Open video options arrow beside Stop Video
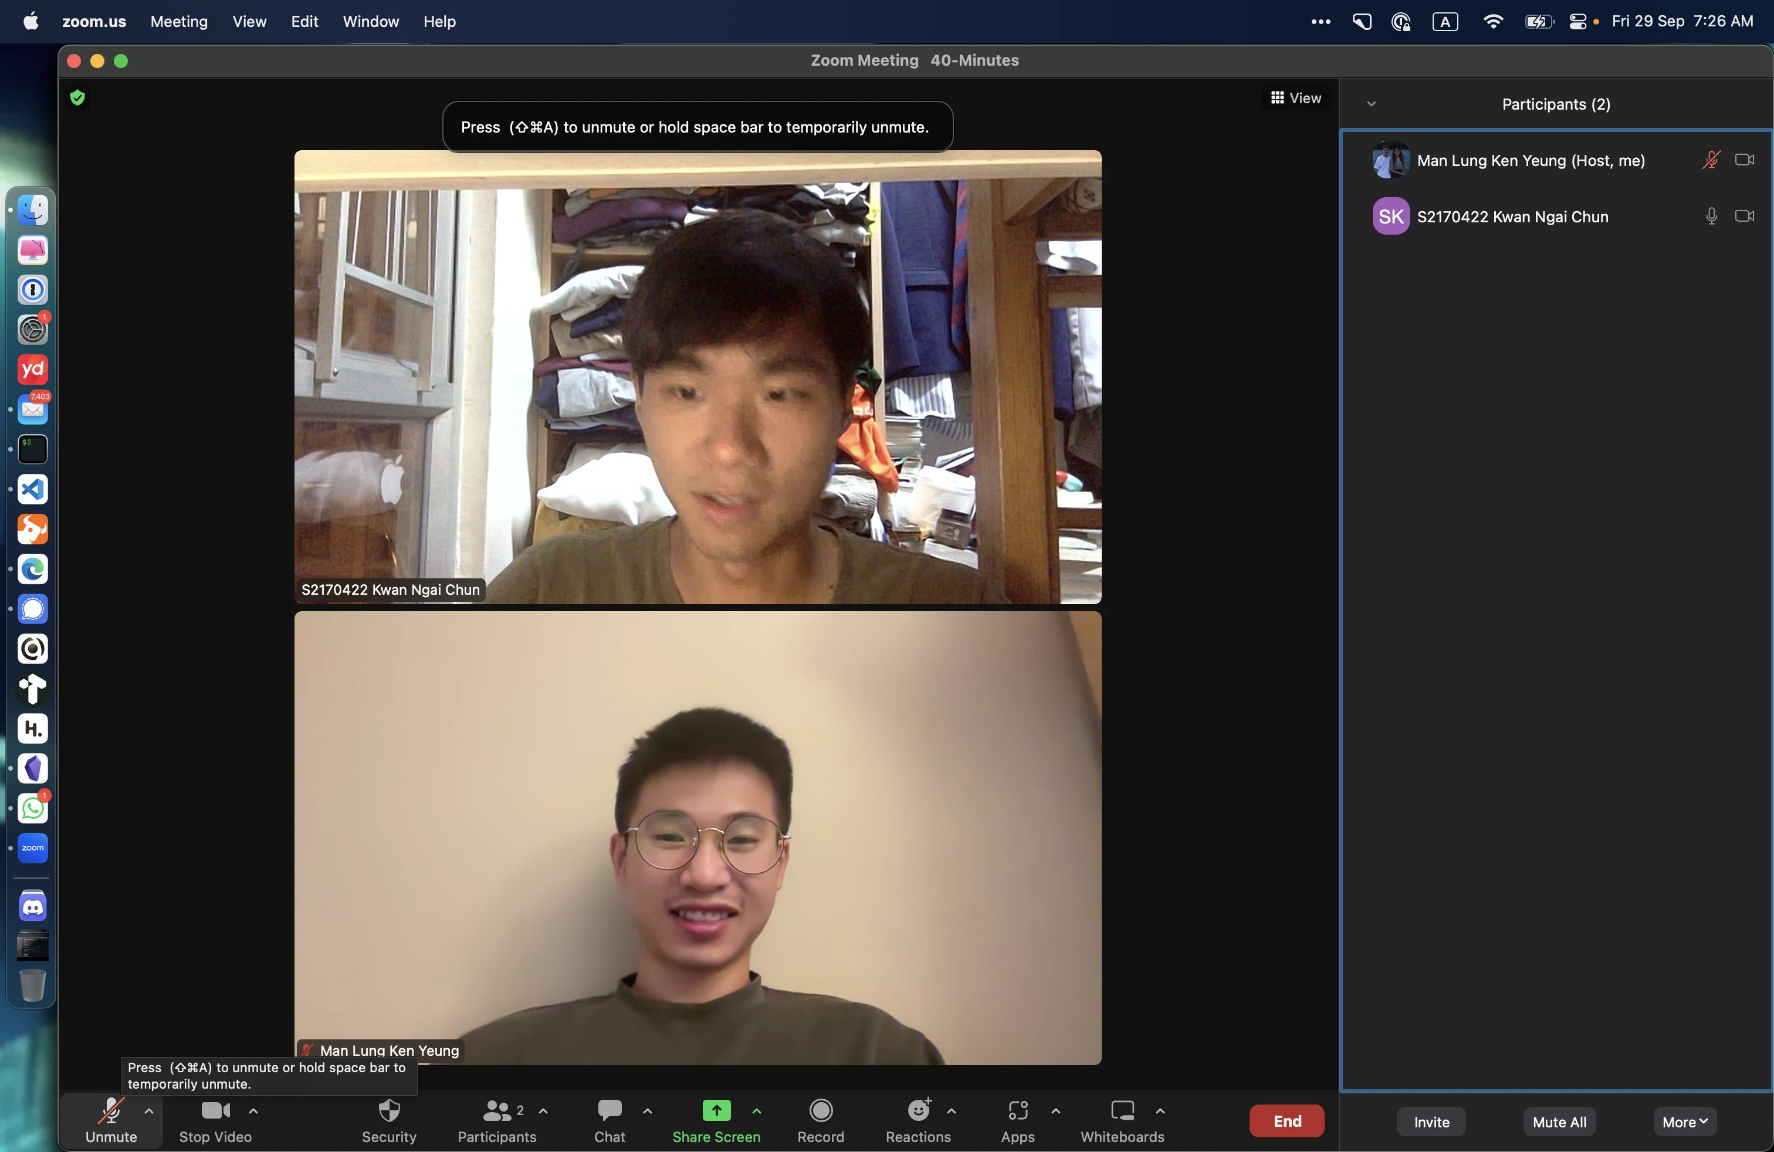1774x1152 pixels. 253,1111
